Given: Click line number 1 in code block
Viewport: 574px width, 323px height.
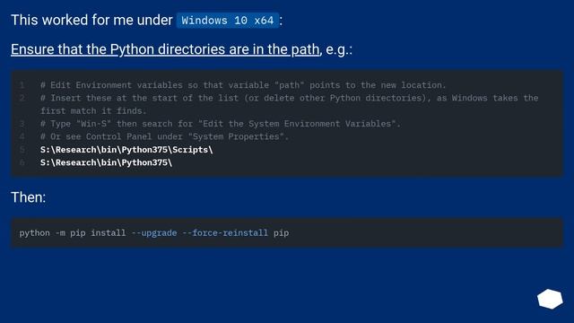Looking at the screenshot, I should click(x=22, y=85).
